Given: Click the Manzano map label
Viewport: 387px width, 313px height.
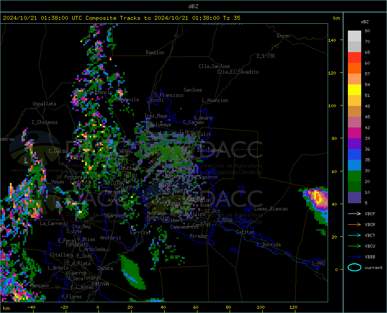Looking at the screenshot, I should (x=40, y=285).
